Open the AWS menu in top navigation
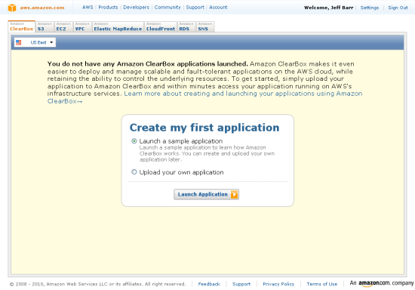415x290 pixels. 88,8
